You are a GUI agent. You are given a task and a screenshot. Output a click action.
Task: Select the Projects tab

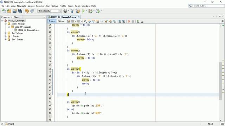click(x=5, y=17)
